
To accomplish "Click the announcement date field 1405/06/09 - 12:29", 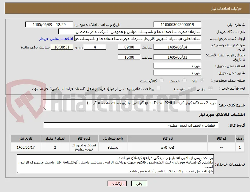I will pyautogui.click(x=49, y=24).
